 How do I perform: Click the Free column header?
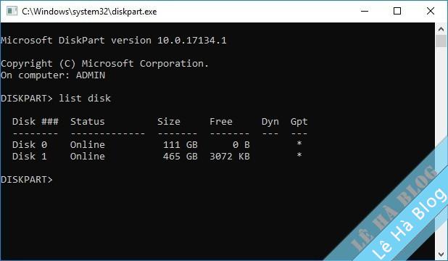coord(221,122)
